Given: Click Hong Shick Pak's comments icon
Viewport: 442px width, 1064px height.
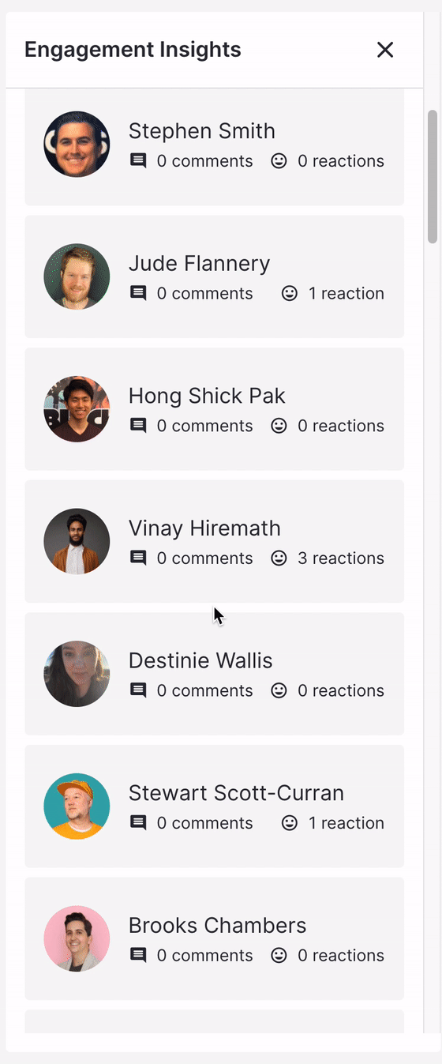Looking at the screenshot, I should click(x=138, y=426).
